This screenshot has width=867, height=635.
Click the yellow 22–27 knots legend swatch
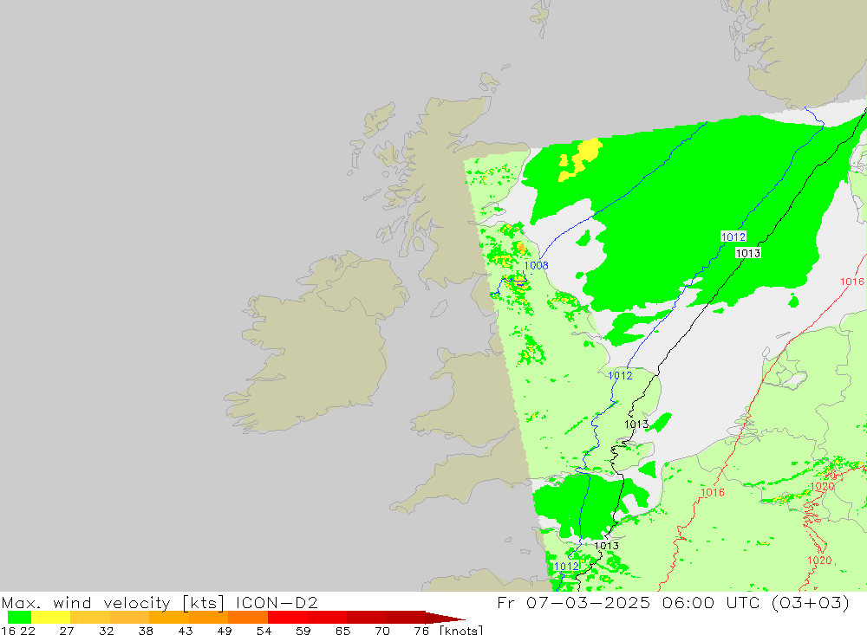(x=51, y=618)
